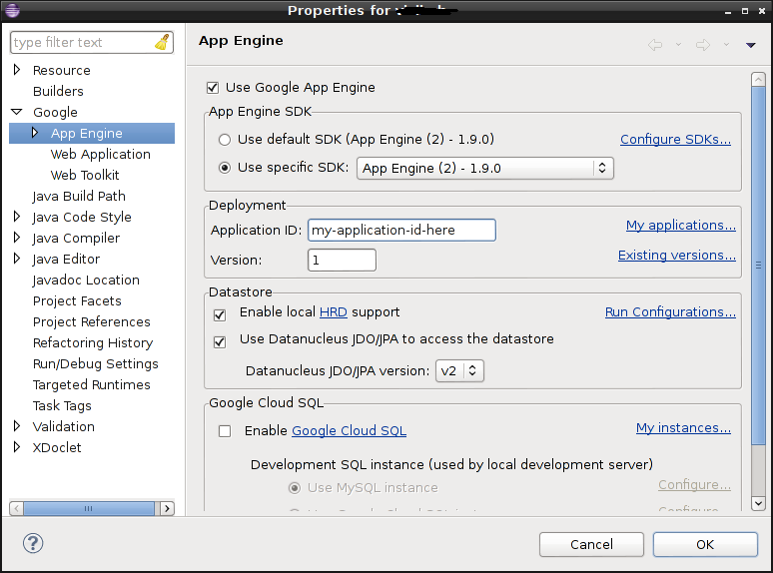Click the Configure SDKs link
The image size is (773, 573).
click(x=675, y=140)
